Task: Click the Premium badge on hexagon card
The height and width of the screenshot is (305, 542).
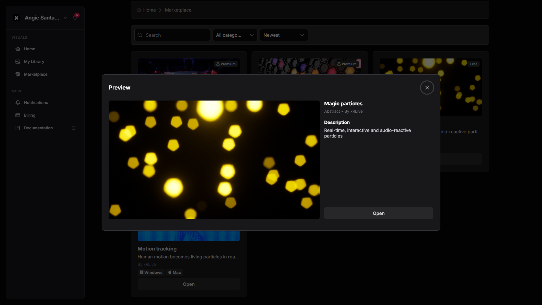Action: (x=347, y=64)
